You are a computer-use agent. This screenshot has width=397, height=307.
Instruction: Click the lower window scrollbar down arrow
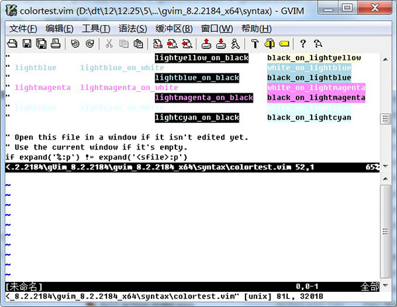385,285
